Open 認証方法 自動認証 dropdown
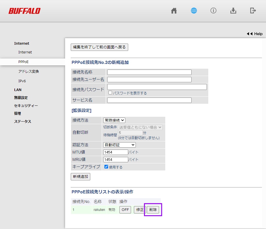 (x=119, y=145)
